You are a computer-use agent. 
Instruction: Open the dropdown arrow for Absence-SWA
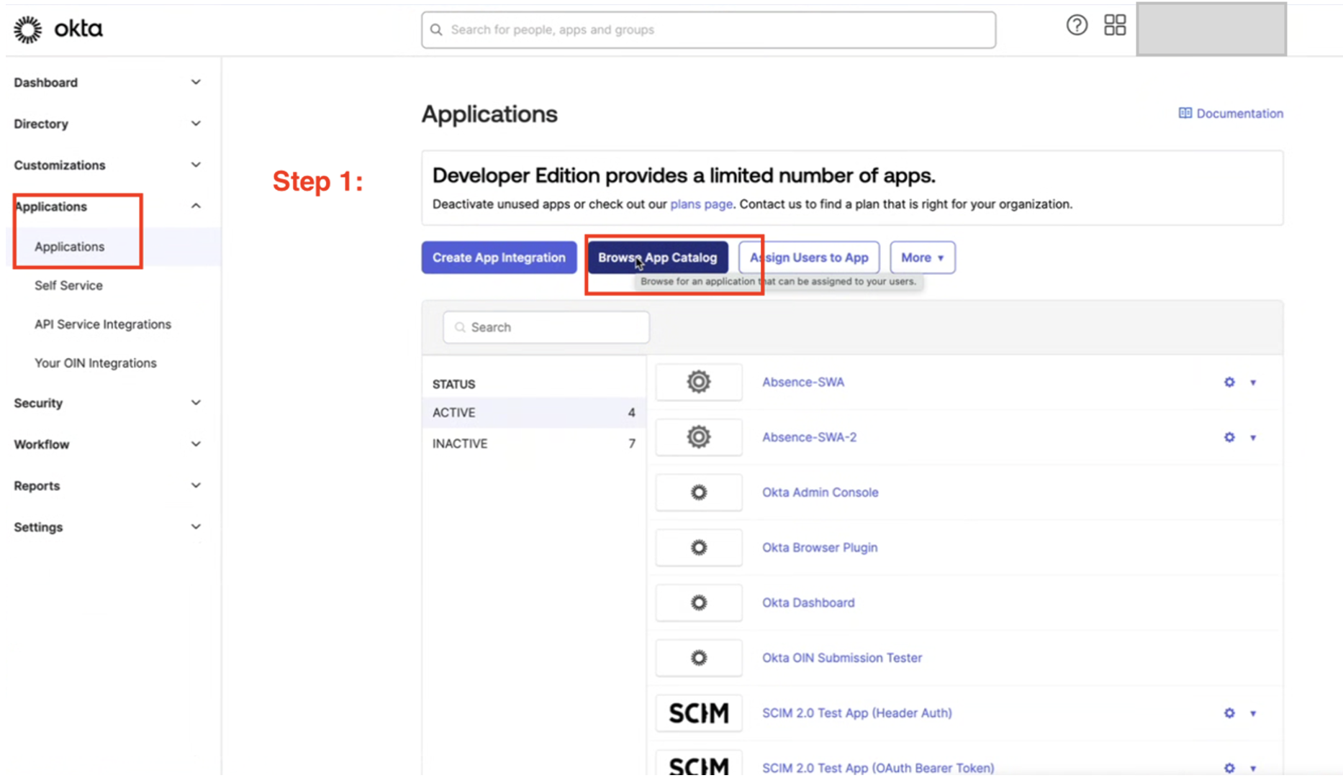[x=1253, y=383]
